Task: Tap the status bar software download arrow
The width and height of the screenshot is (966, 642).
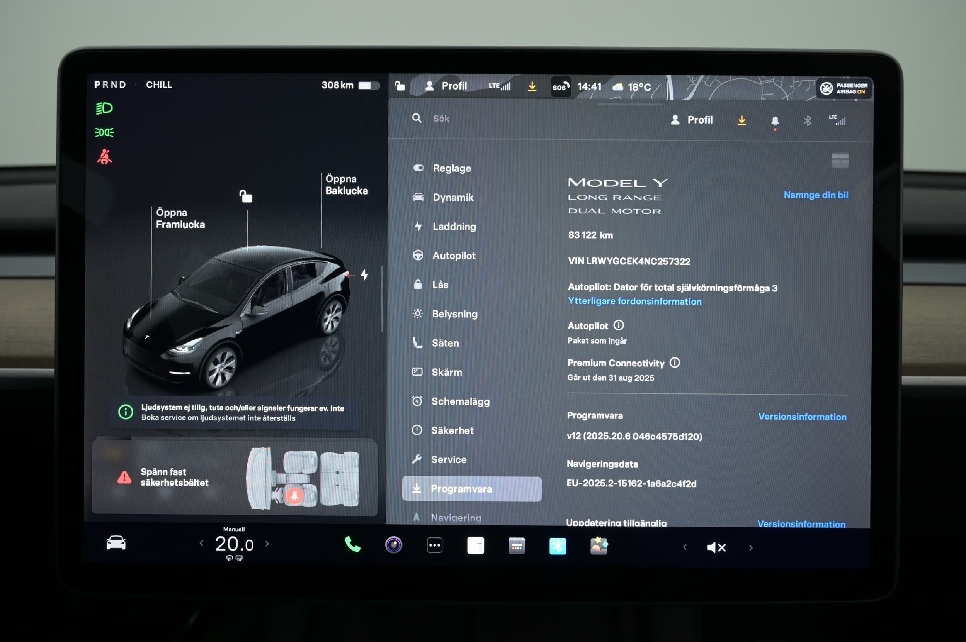Action: point(532,86)
